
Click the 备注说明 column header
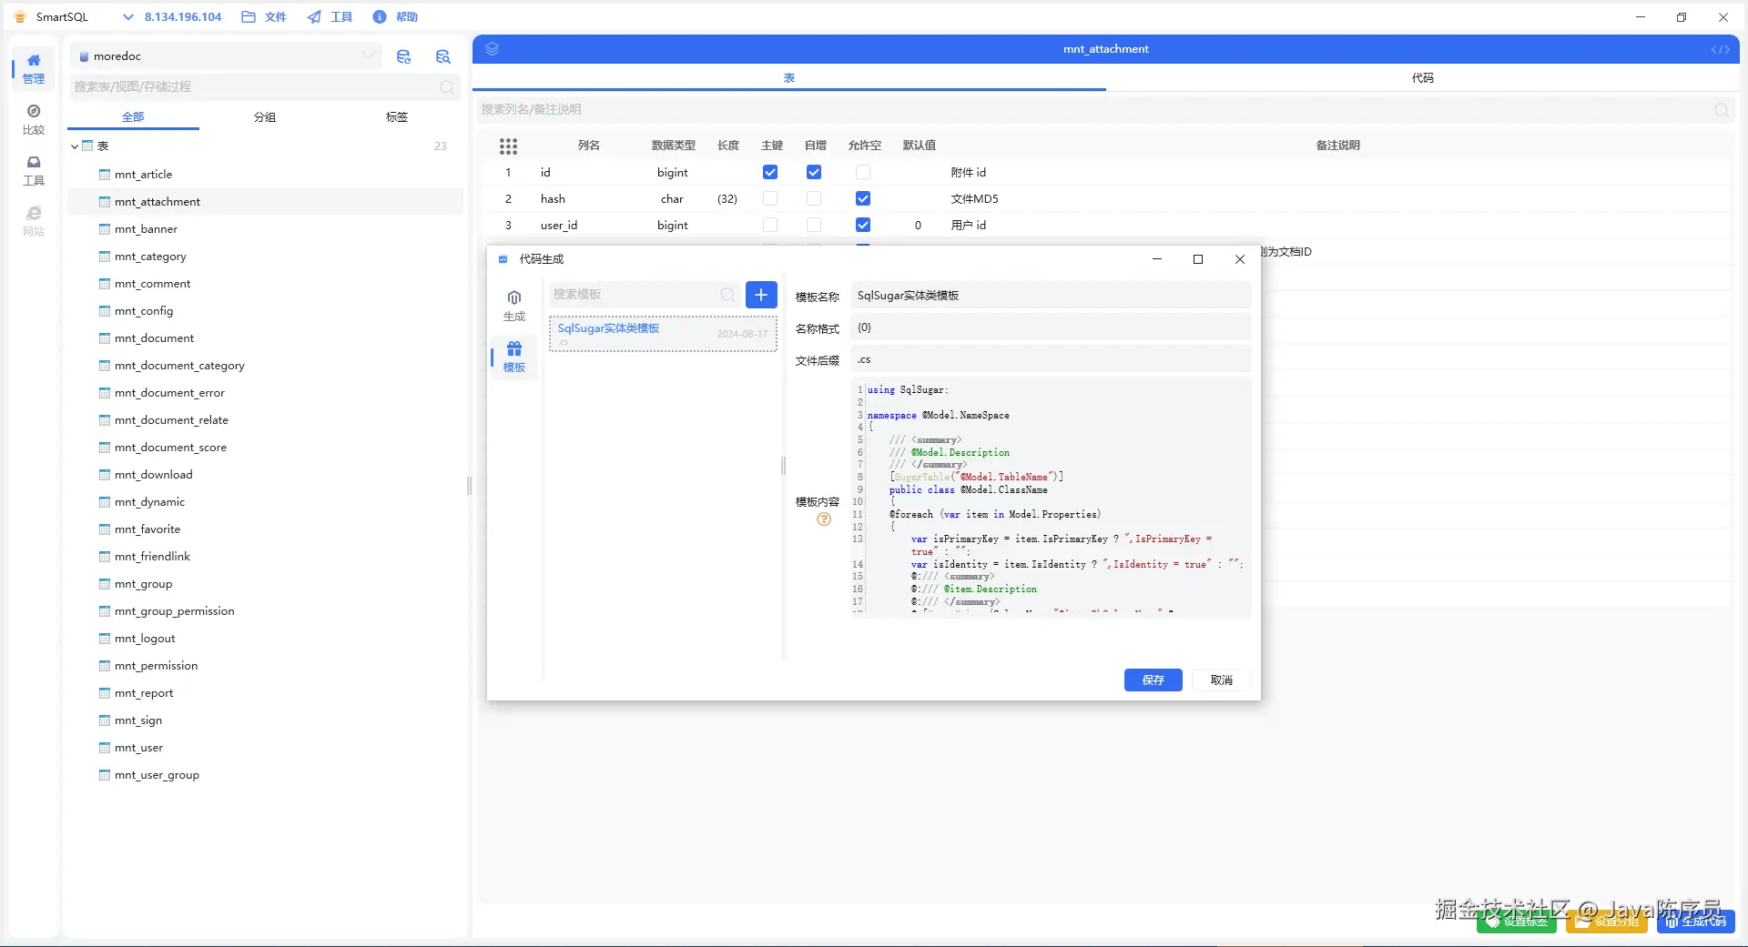pyautogui.click(x=1337, y=146)
